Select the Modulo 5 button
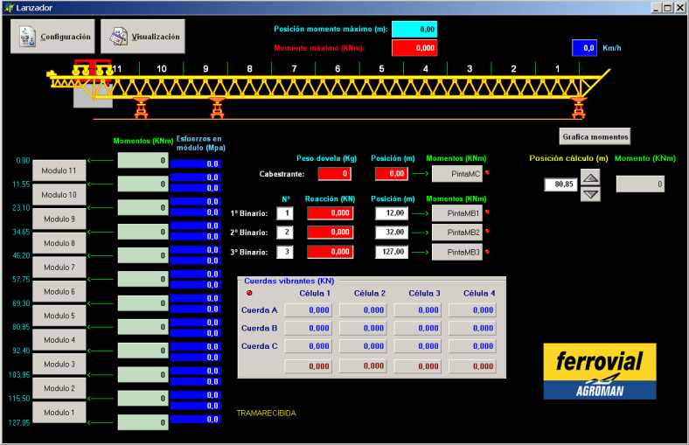 click(59, 316)
